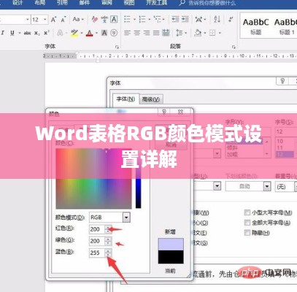Clear all text formatting with eraser icon
Viewport: 297px width, 292px height.
(95, 20)
